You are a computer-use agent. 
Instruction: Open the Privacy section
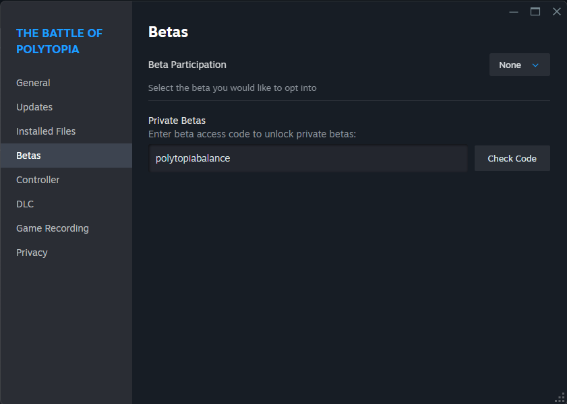(x=66, y=252)
